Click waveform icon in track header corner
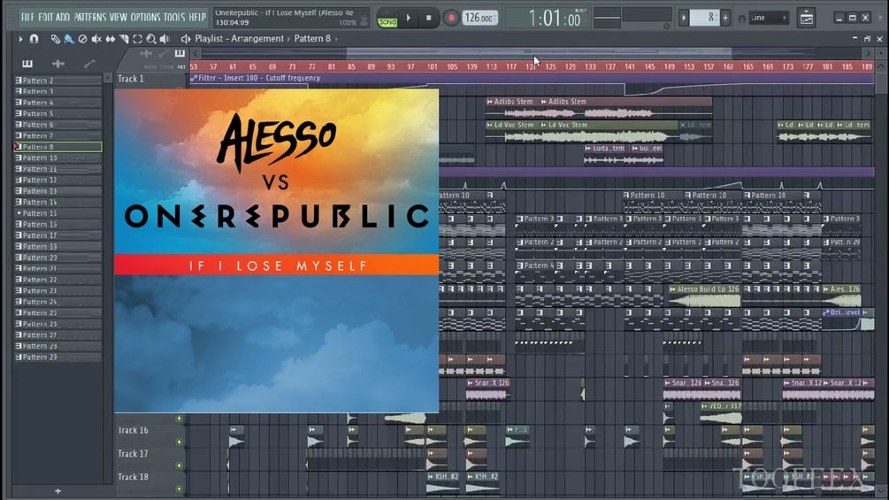This screenshot has width=889, height=500. coord(146,54)
